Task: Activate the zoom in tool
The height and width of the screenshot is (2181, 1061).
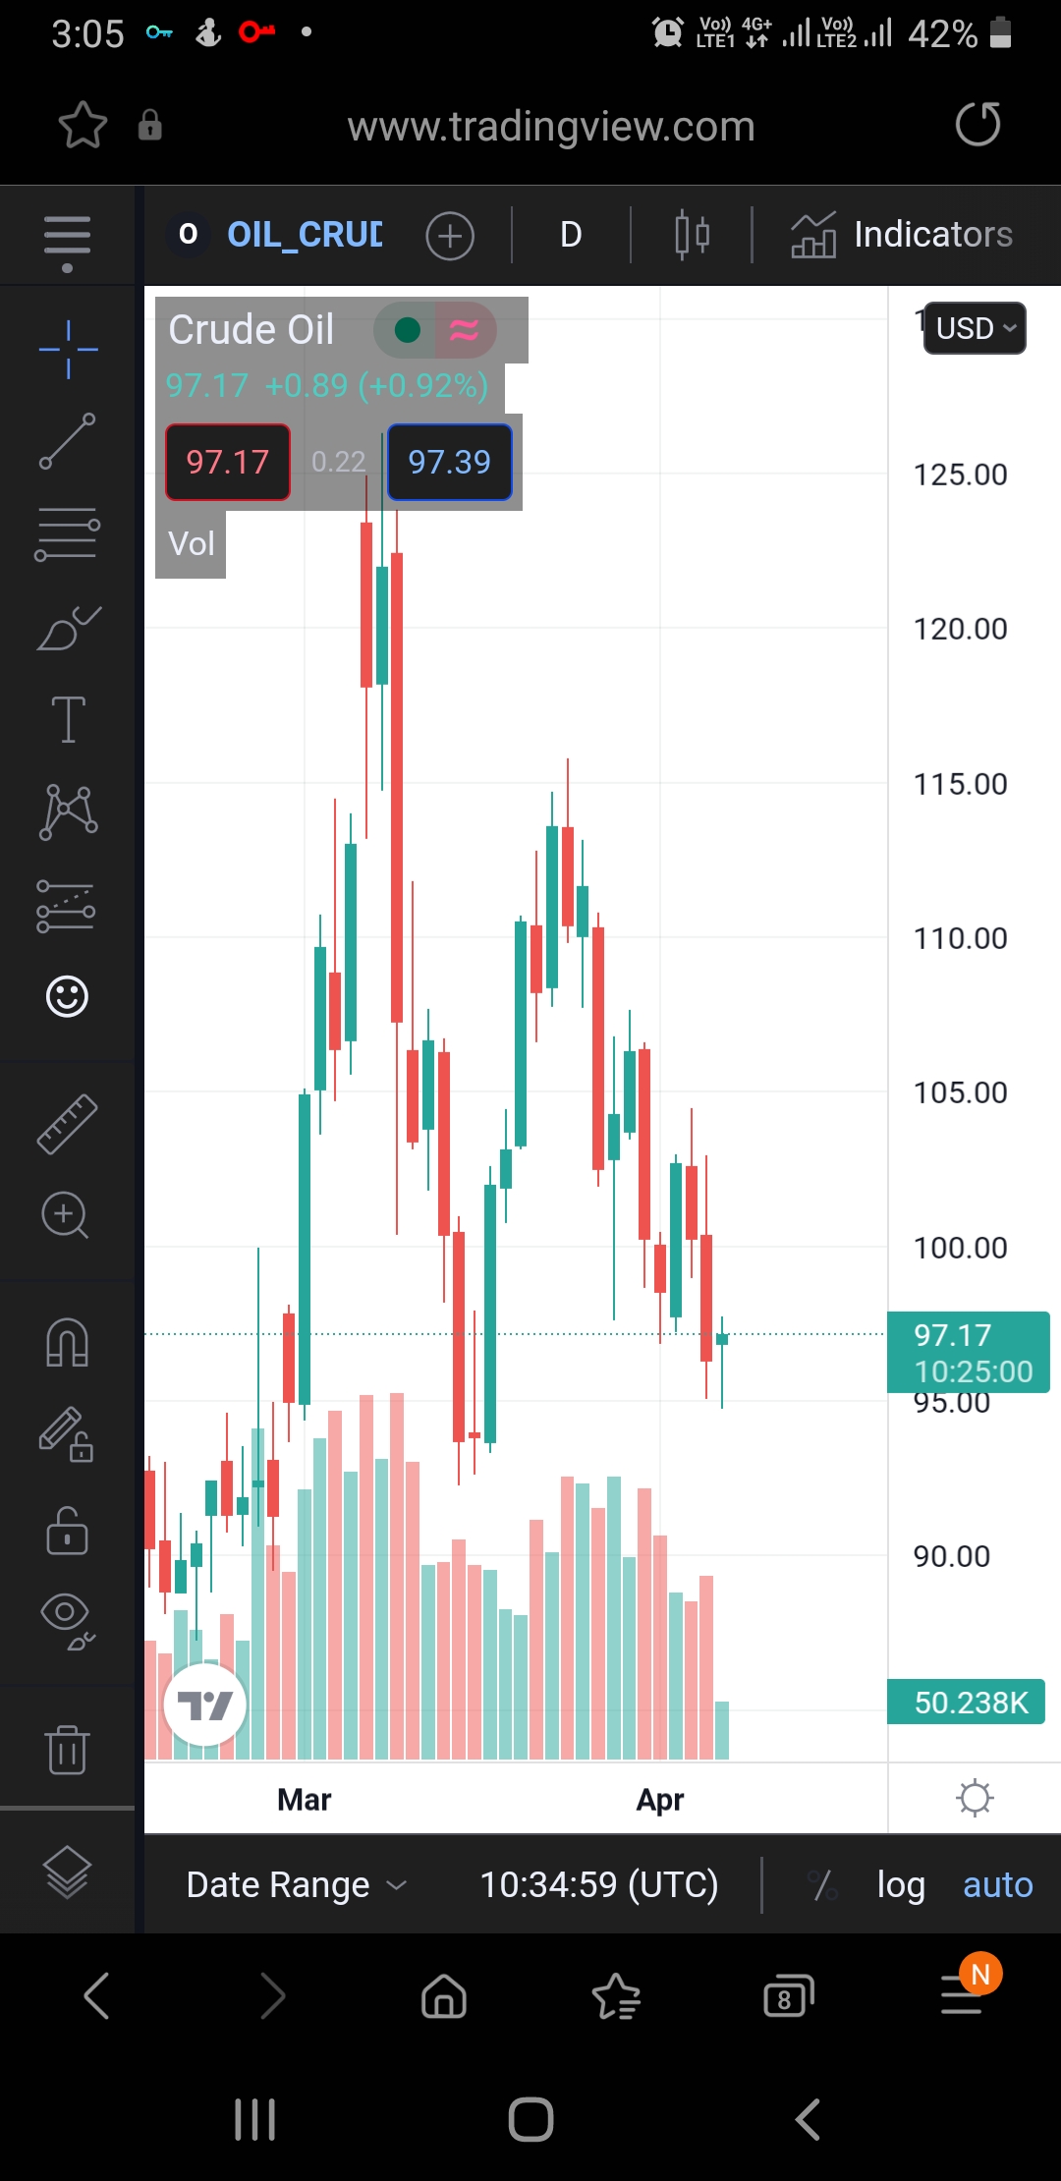Action: (x=65, y=1216)
